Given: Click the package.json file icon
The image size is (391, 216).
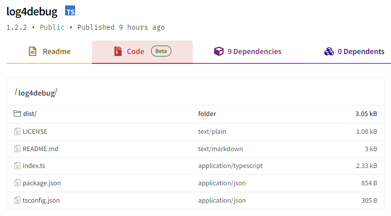Looking at the screenshot, I should 17,183.
